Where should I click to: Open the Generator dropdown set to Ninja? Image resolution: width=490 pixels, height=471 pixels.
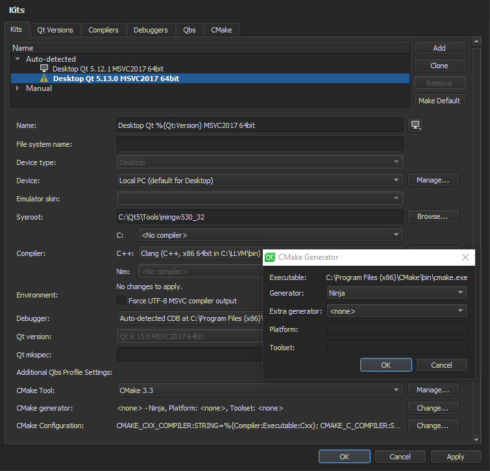pos(397,293)
